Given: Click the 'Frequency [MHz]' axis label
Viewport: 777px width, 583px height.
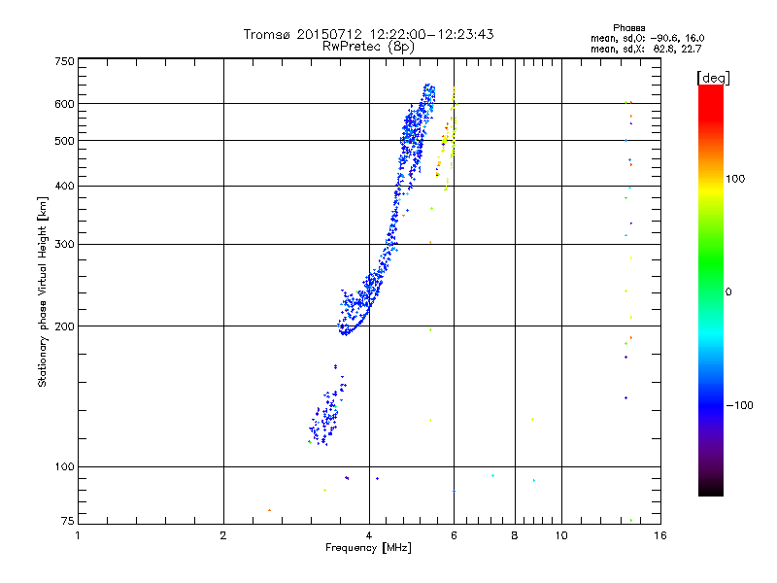Looking at the screenshot, I should pos(368,548).
